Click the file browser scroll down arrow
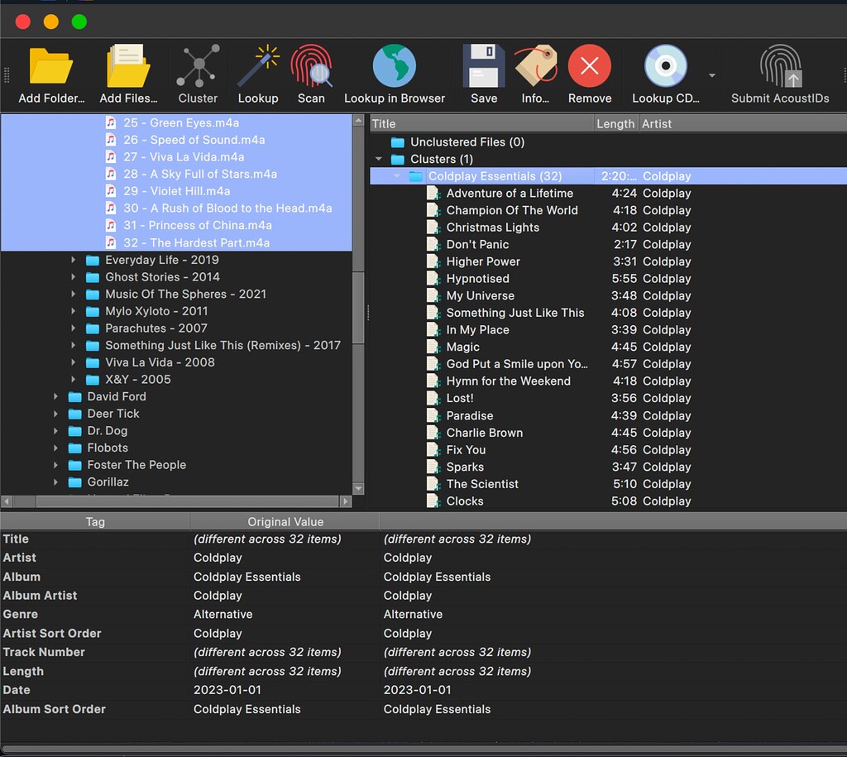 pos(358,488)
